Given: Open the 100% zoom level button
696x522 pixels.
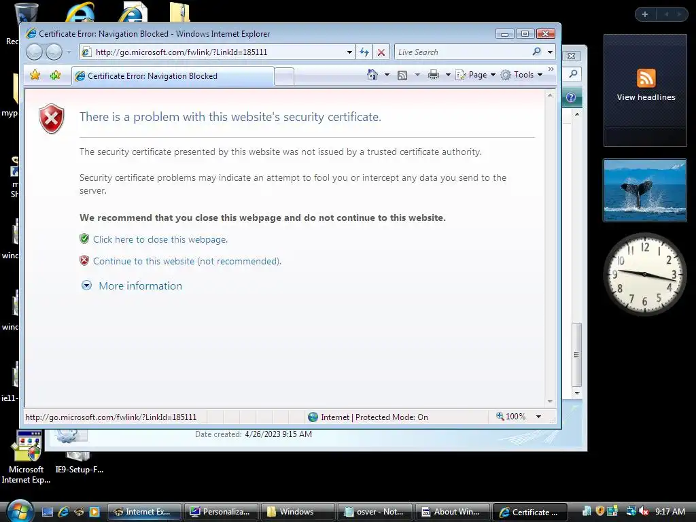Looking at the screenshot, I should coord(511,417).
